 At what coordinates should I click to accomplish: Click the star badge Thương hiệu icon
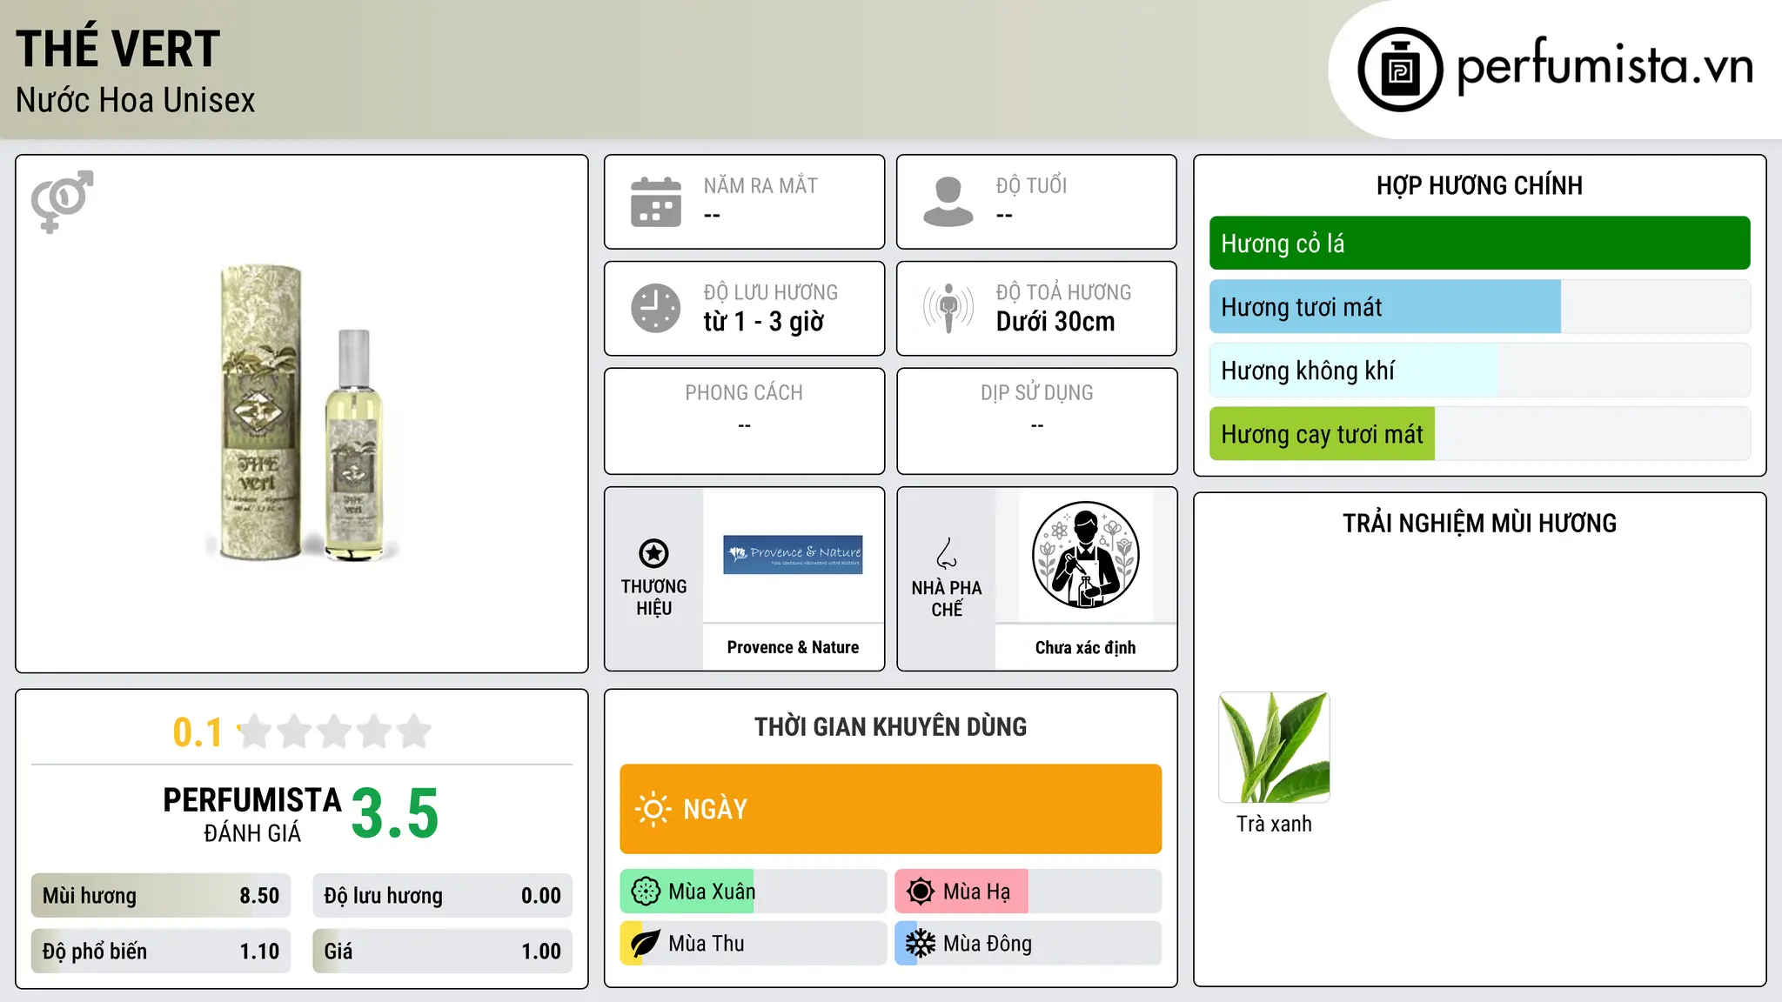point(653,553)
